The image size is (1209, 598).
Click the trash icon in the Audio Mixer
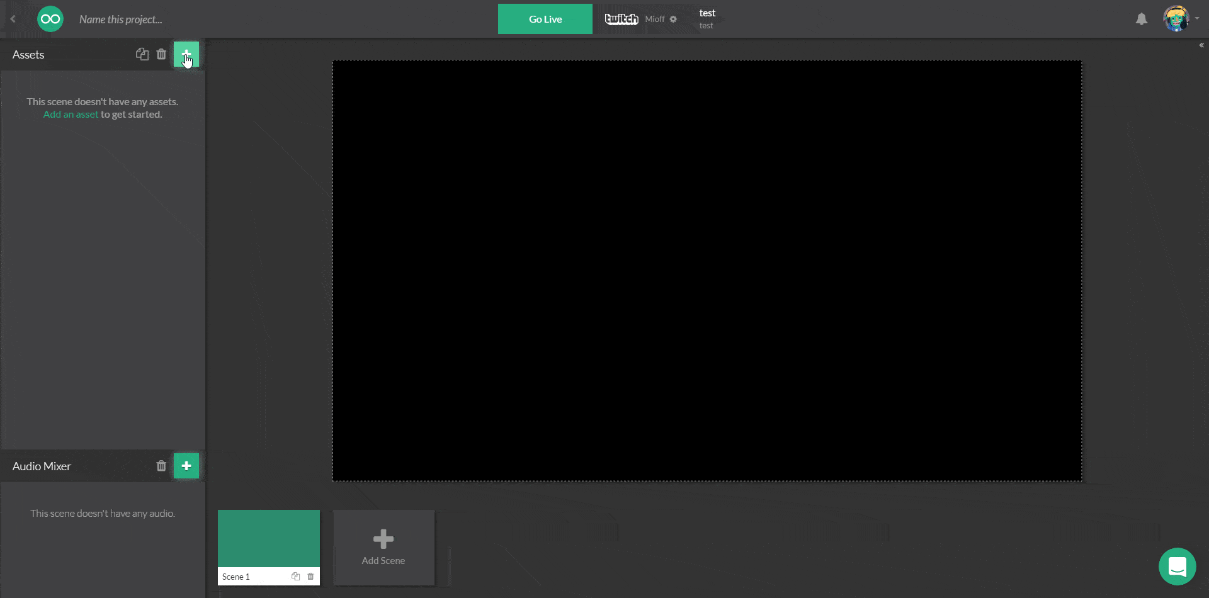pos(161,466)
